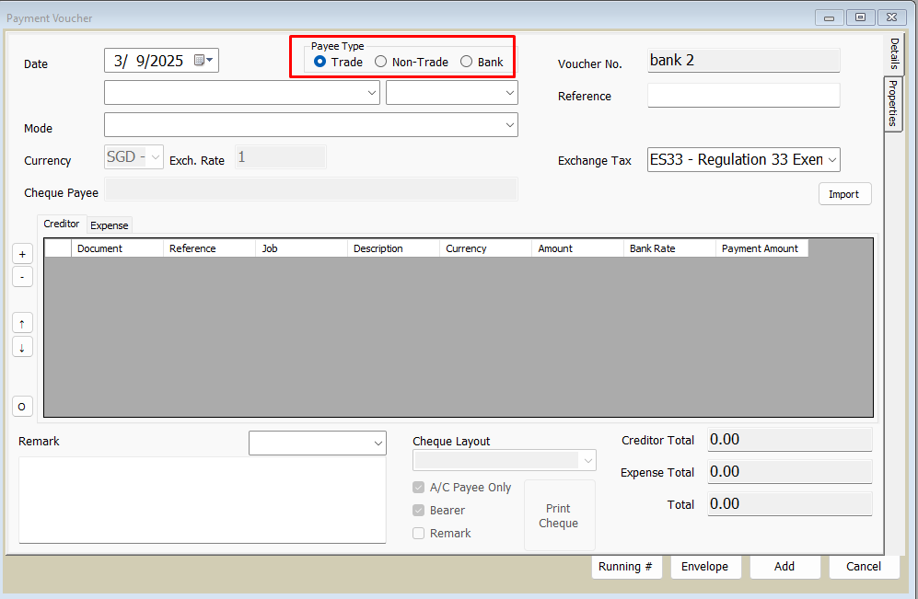Click into the Reference input field

pyautogui.click(x=743, y=96)
